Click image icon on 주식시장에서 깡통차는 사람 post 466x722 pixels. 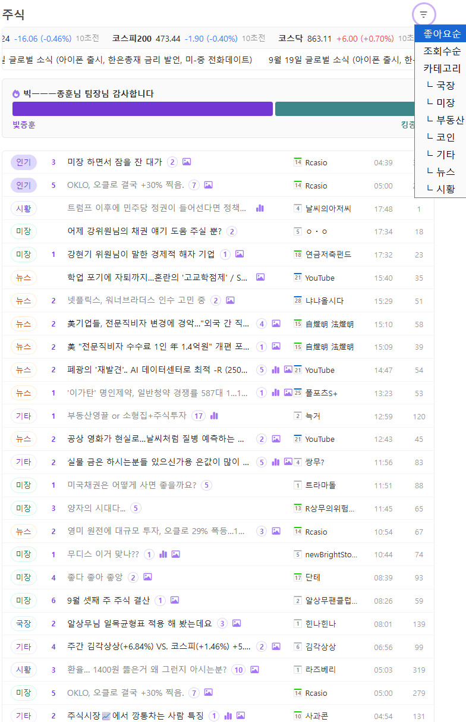pyautogui.click(x=241, y=716)
